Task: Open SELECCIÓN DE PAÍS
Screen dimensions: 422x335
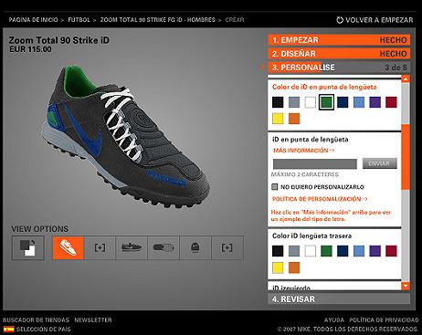Action: (44, 330)
